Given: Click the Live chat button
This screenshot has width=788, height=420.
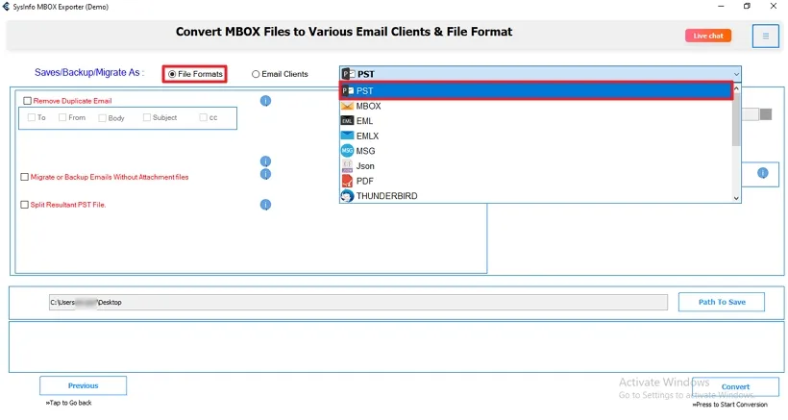Looking at the screenshot, I should (708, 36).
